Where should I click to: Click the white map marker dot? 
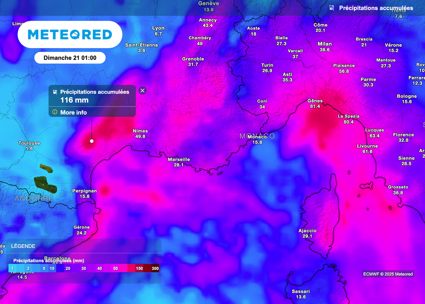[92, 141]
